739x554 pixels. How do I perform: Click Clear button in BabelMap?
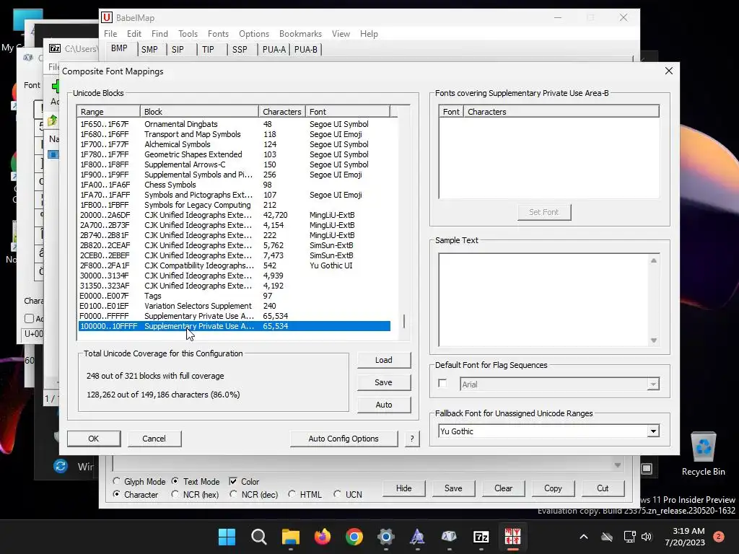coord(503,488)
